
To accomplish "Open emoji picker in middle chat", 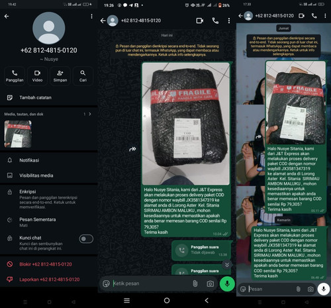I will pyautogui.click(x=106, y=283).
